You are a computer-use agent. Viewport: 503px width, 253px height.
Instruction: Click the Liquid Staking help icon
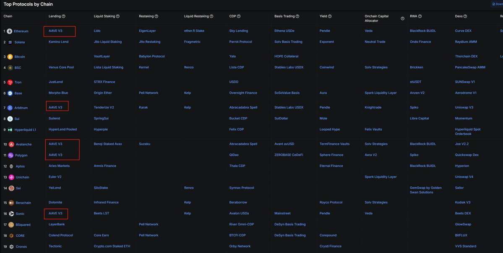click(118, 16)
